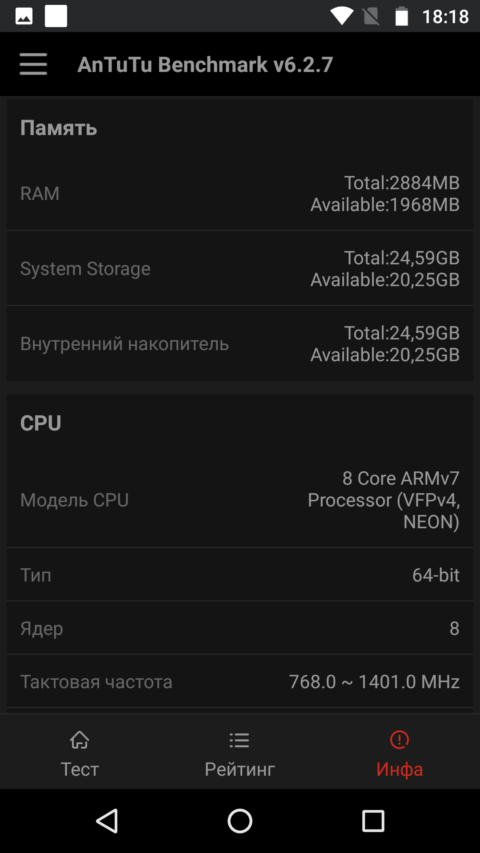Image resolution: width=480 pixels, height=853 pixels.
Task: Tap the Ядер core count row
Action: [240, 628]
